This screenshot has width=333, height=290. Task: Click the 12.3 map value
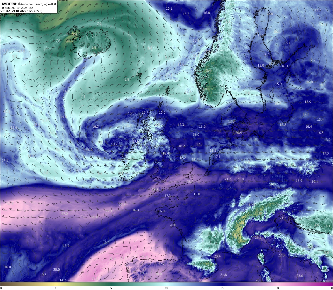click(306, 114)
